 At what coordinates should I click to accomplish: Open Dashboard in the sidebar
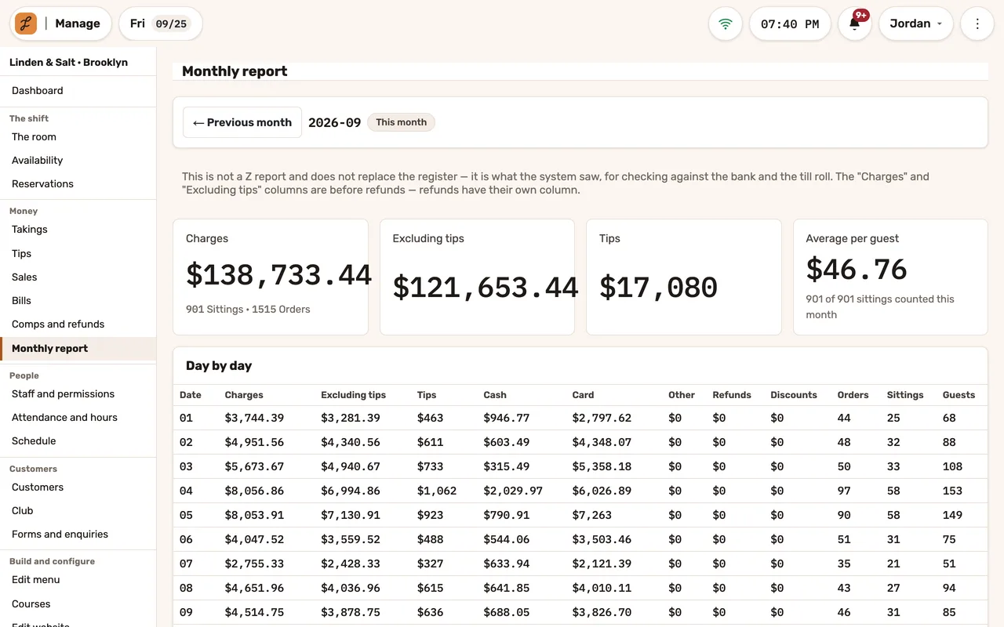click(78, 91)
